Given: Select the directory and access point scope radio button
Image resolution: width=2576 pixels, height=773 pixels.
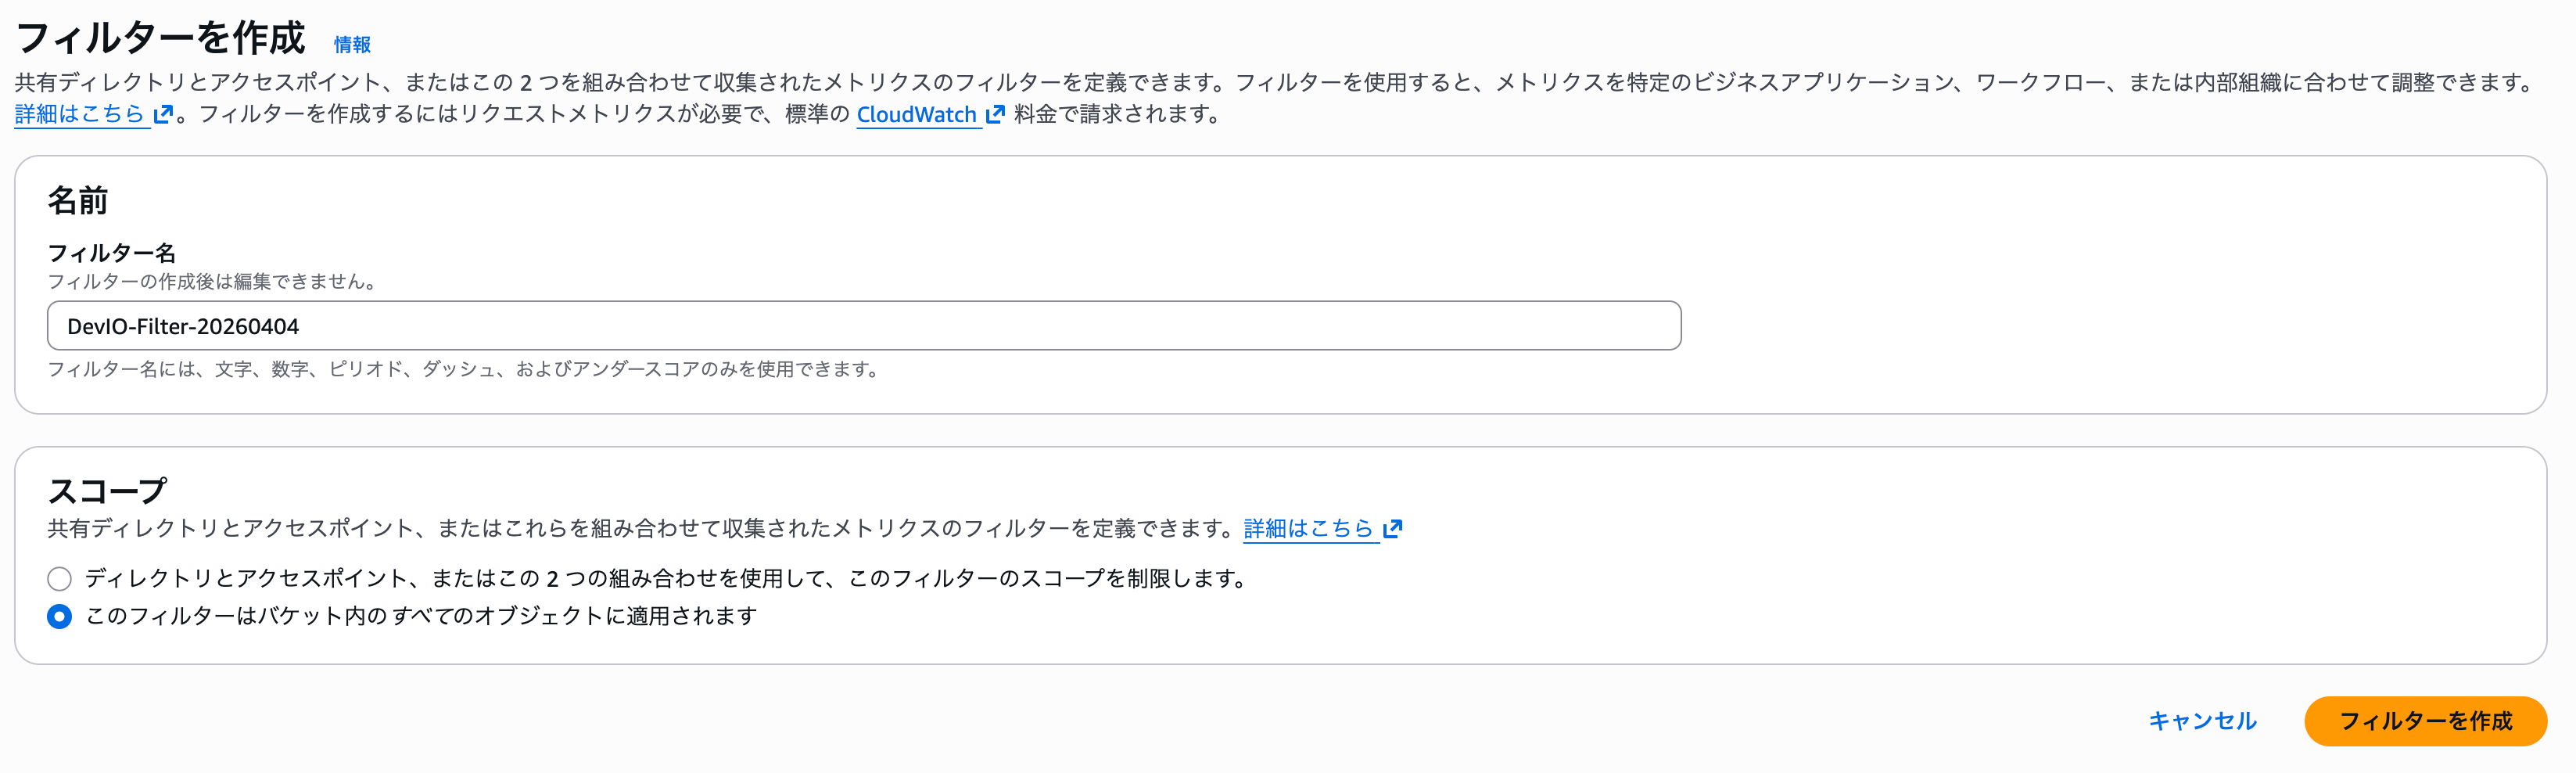Looking at the screenshot, I should coord(60,578).
